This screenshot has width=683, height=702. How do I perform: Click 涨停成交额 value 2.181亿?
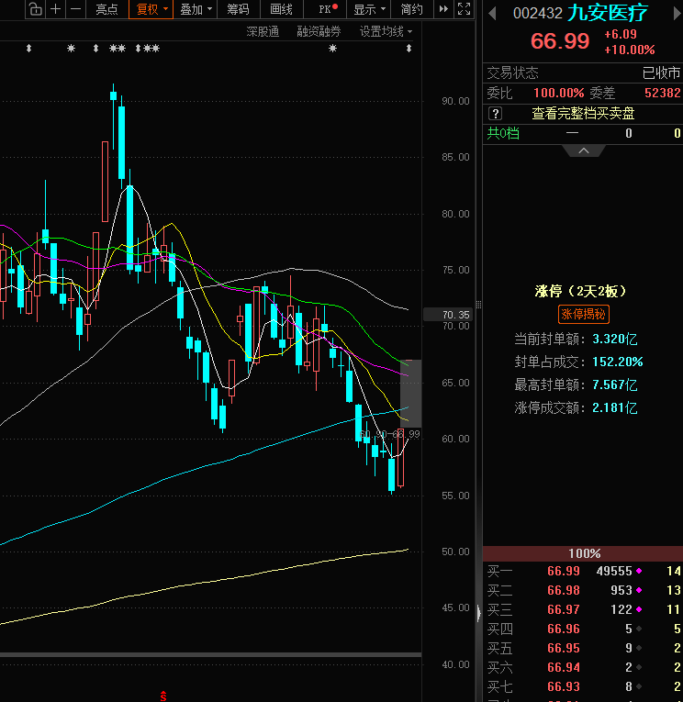point(614,407)
